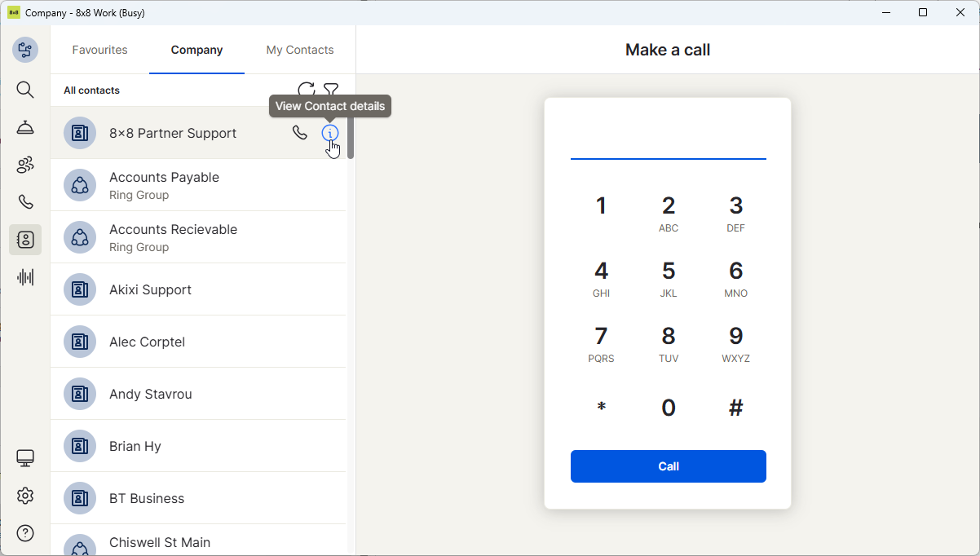Switch to the Favourites tab

(x=99, y=50)
